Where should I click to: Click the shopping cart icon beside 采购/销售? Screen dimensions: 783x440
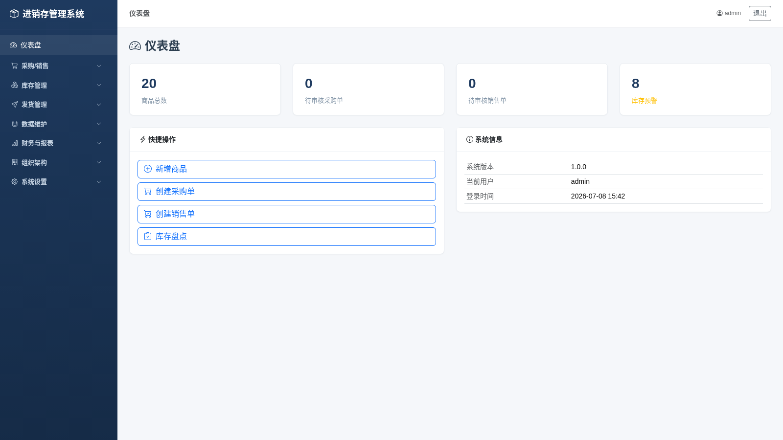click(15, 66)
